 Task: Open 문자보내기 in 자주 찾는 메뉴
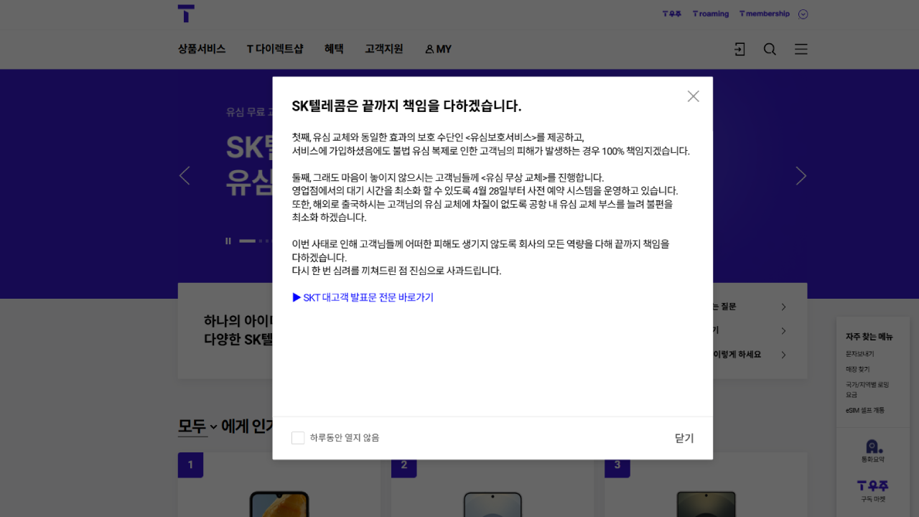(x=859, y=354)
